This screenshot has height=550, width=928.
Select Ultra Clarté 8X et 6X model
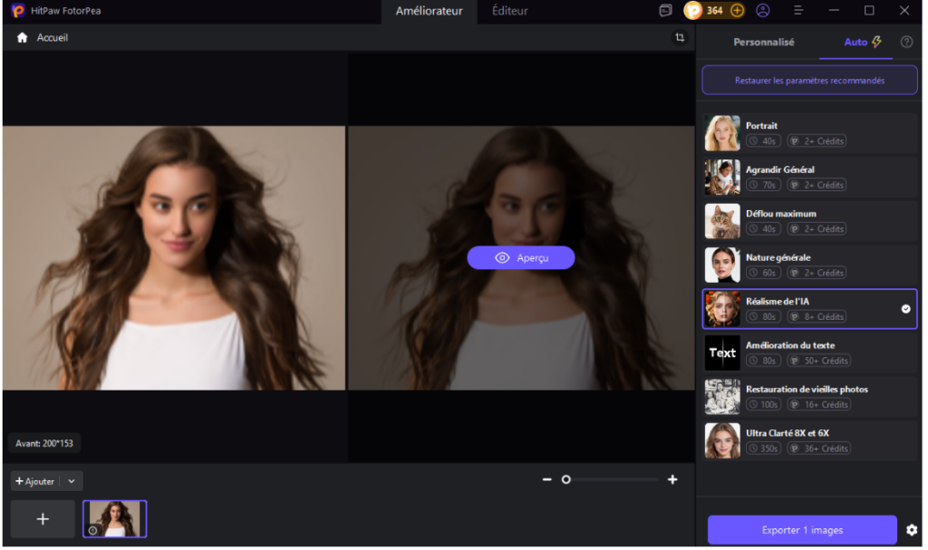click(x=812, y=441)
